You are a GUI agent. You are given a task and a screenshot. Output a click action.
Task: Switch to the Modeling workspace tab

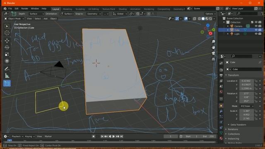coord(67,9)
